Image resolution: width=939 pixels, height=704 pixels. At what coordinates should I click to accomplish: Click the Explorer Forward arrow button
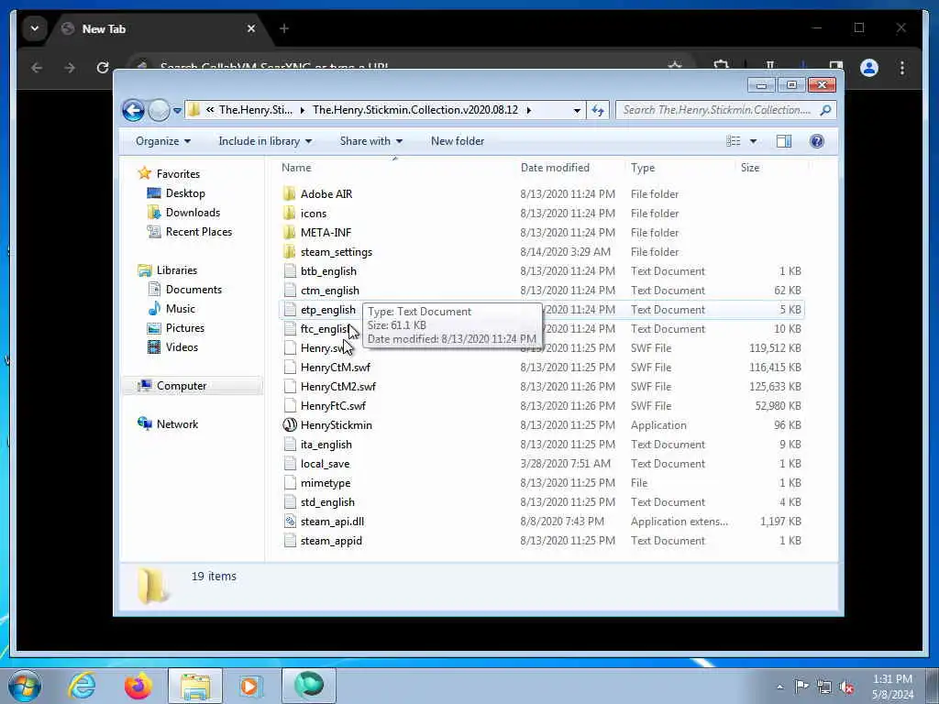click(x=159, y=110)
